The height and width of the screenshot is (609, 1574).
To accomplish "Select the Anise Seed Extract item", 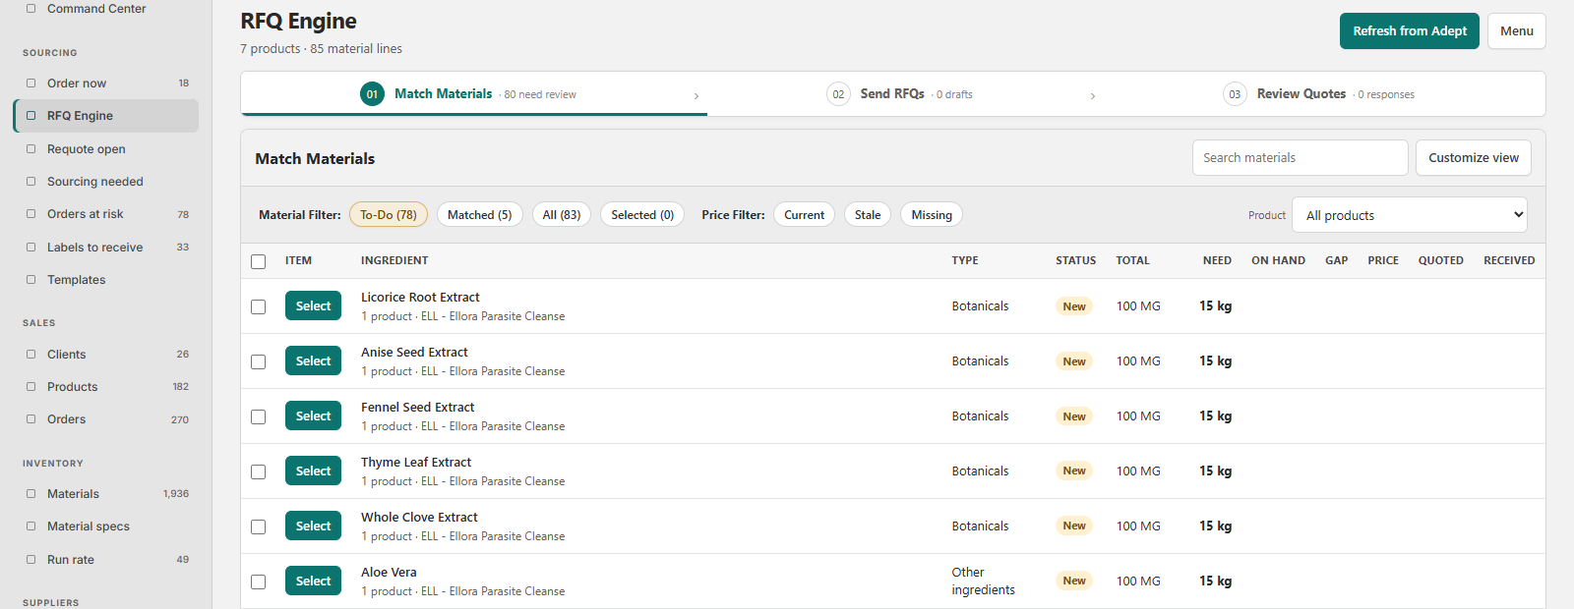I will pos(313,361).
